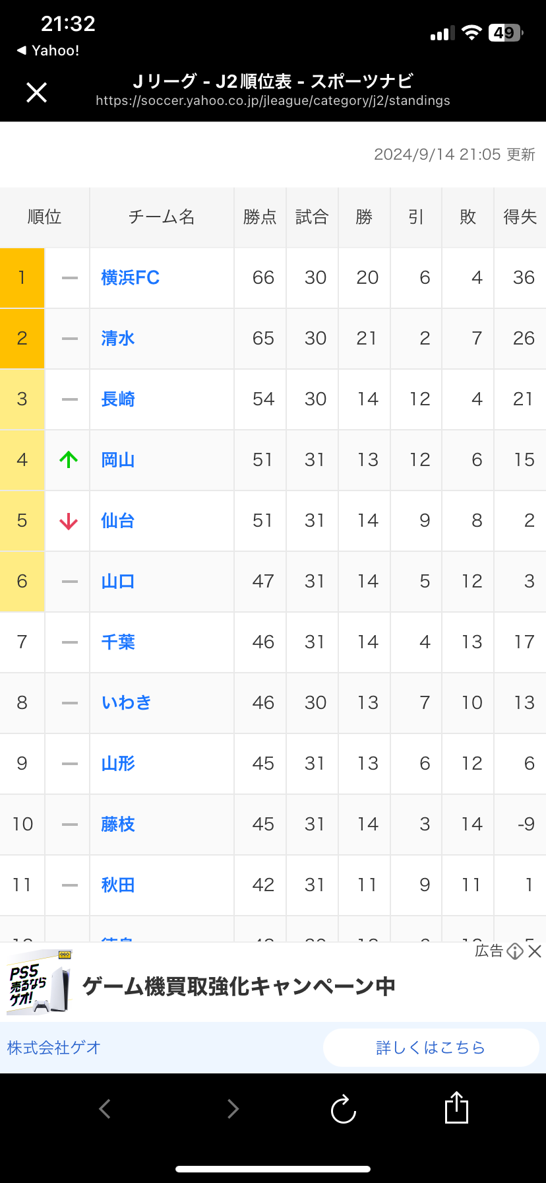Select 仙台 team link
This screenshot has height=1183, width=546.
pyautogui.click(x=118, y=520)
